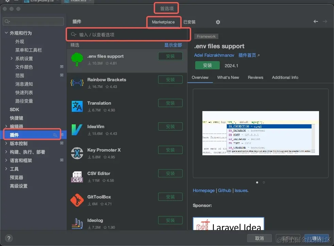Click project-level marker icon beside 范围
The width and height of the screenshot is (334, 246).
pyautogui.click(x=62, y=75)
